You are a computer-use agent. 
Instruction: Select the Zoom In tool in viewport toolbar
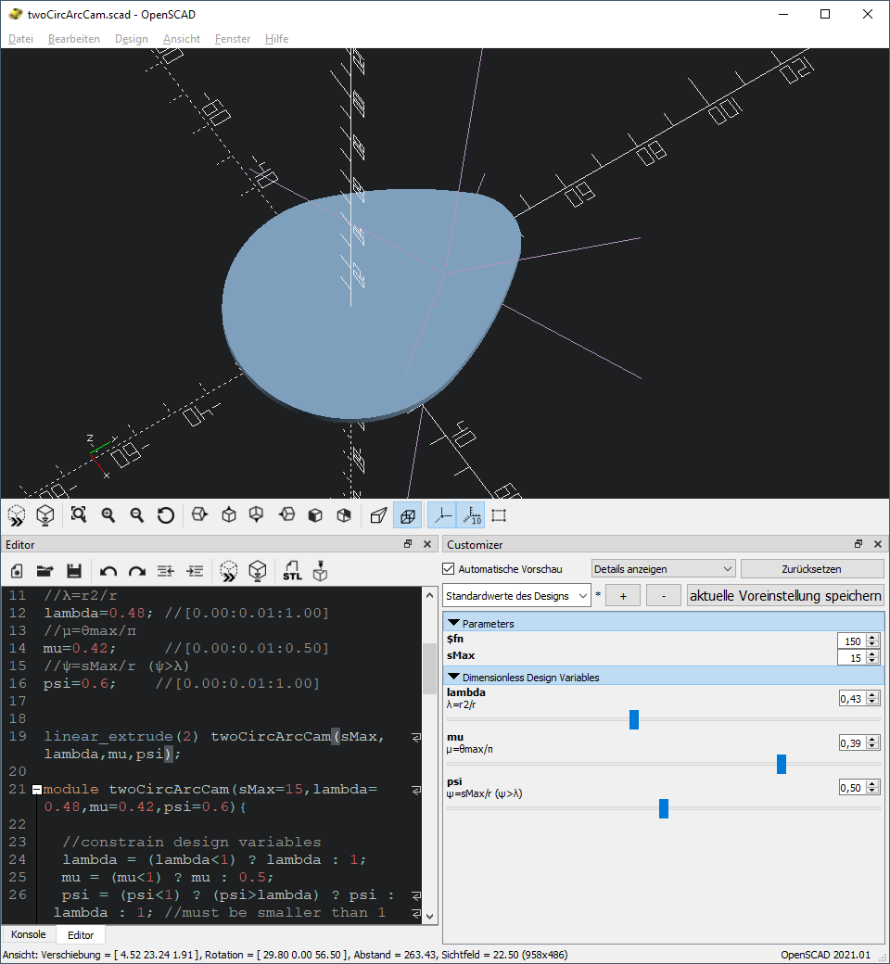coord(108,514)
